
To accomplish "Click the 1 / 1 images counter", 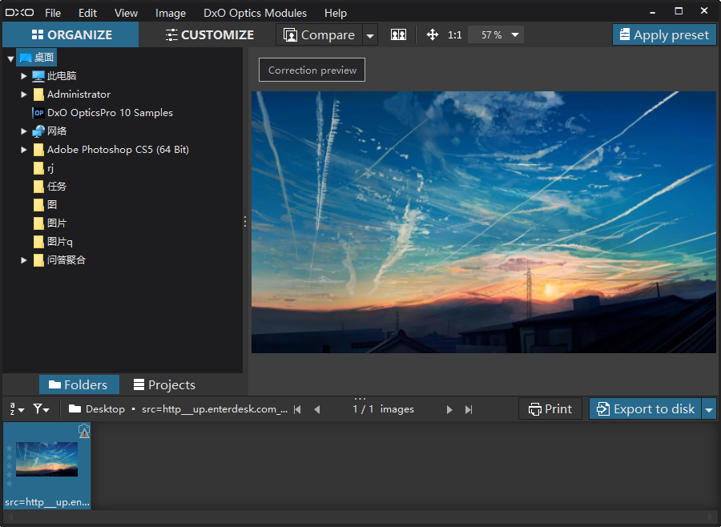I will [x=383, y=408].
